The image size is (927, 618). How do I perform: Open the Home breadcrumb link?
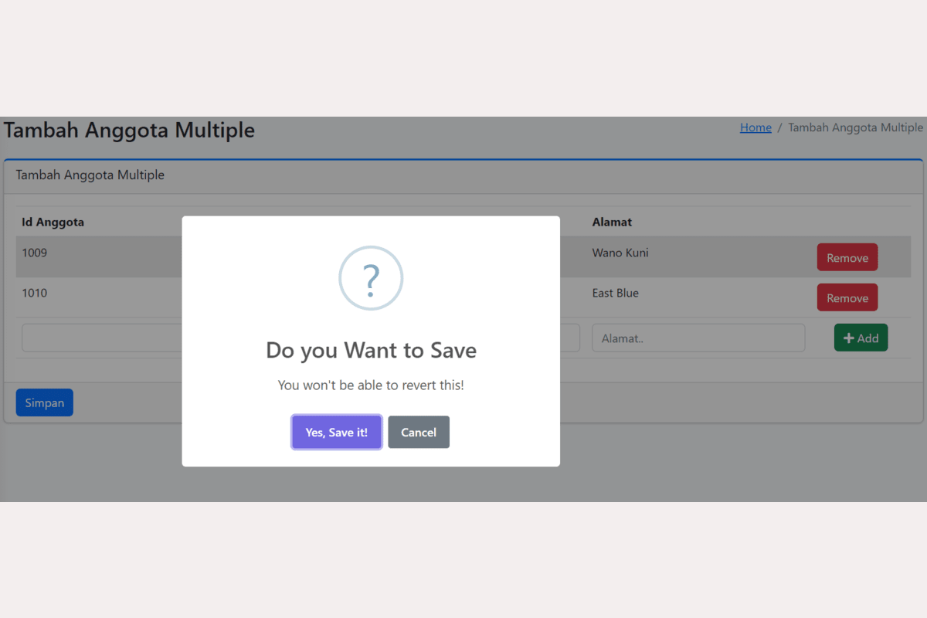point(756,127)
